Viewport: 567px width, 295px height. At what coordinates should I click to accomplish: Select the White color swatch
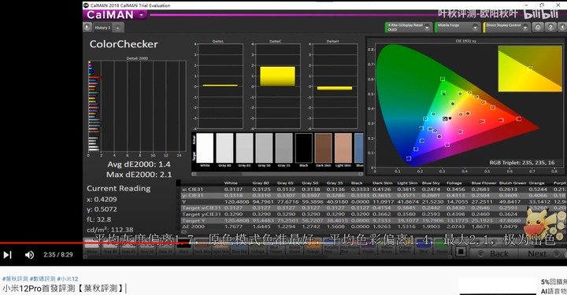click(205, 148)
